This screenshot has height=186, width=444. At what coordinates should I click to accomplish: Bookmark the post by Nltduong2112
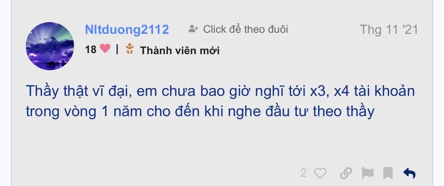(x=388, y=173)
